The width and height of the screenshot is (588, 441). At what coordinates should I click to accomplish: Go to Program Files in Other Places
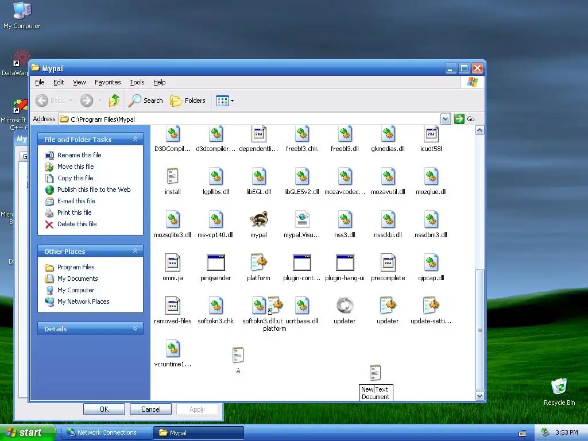(76, 267)
